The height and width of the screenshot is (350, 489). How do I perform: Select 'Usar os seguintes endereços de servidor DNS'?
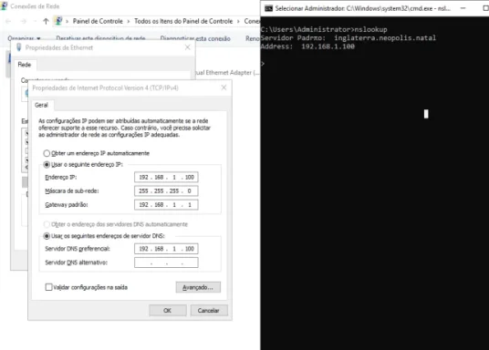[x=47, y=236]
